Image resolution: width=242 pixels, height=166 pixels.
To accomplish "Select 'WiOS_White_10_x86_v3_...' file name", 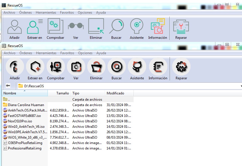I will point(27,137).
